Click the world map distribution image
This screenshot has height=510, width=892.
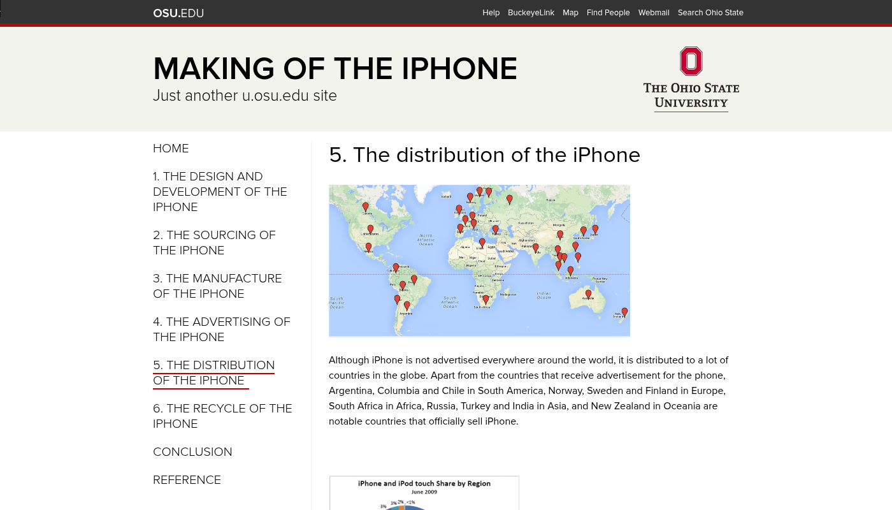click(479, 260)
